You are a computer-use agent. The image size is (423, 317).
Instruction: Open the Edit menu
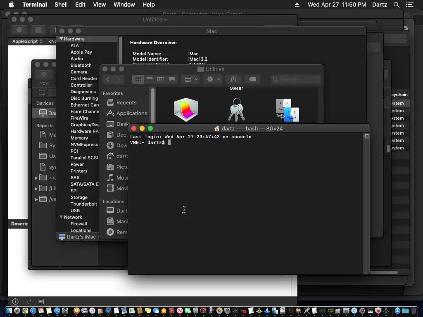click(80, 5)
